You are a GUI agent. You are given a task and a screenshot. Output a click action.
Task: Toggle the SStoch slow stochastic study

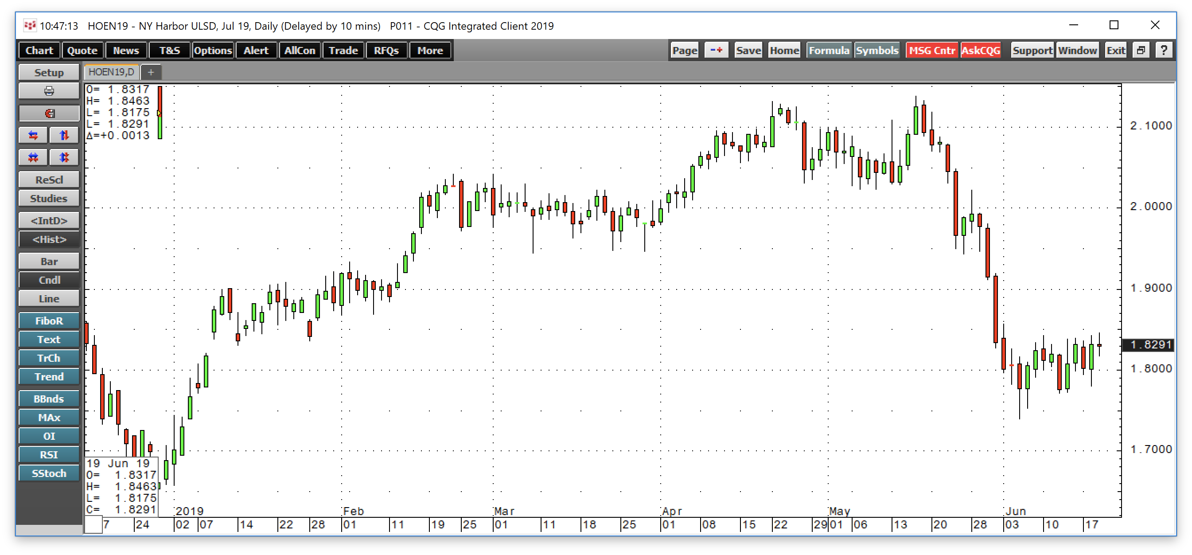click(x=49, y=473)
